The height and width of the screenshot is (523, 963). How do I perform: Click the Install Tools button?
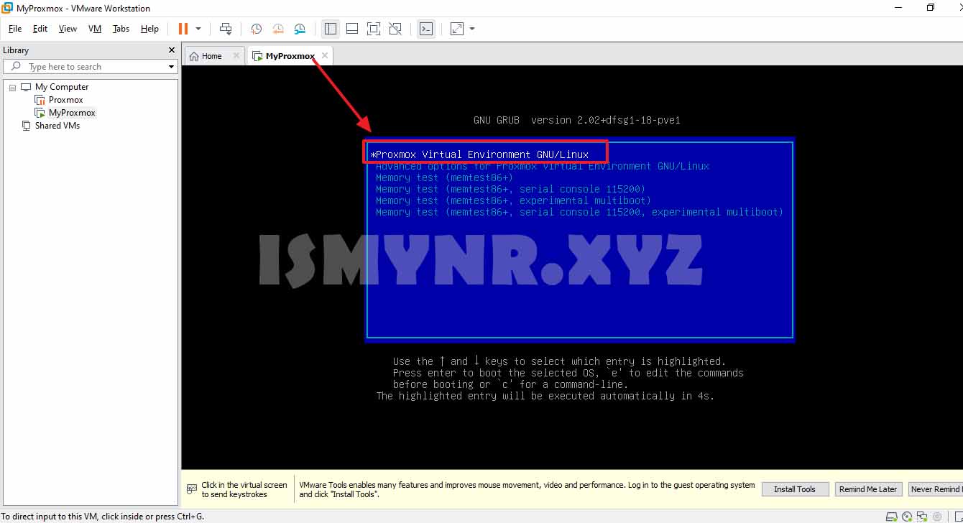tap(795, 489)
